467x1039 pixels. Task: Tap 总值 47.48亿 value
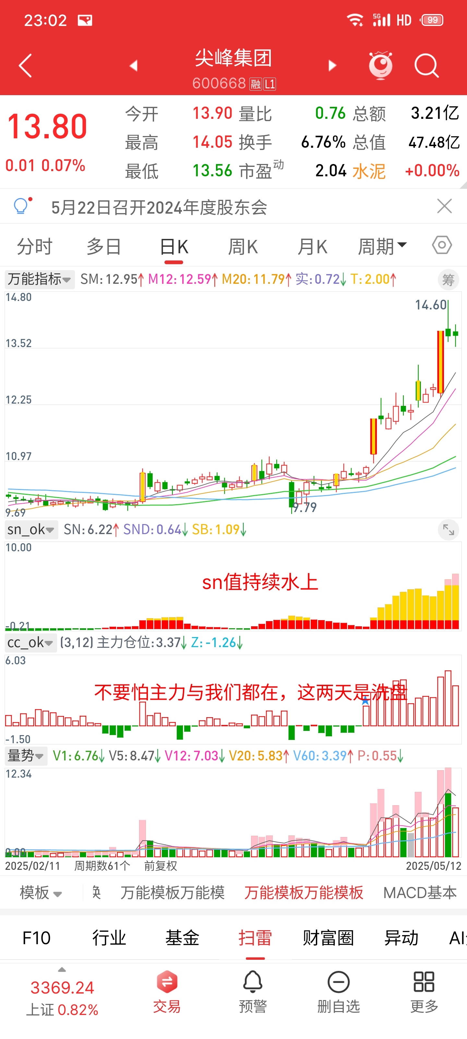pos(434,143)
